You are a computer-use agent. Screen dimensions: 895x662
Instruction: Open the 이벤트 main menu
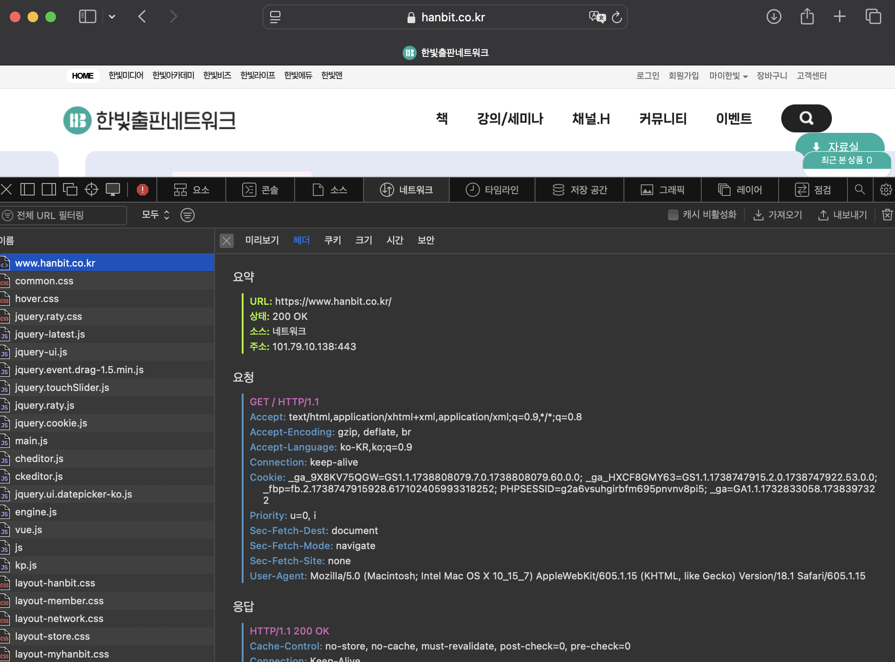[x=734, y=119]
